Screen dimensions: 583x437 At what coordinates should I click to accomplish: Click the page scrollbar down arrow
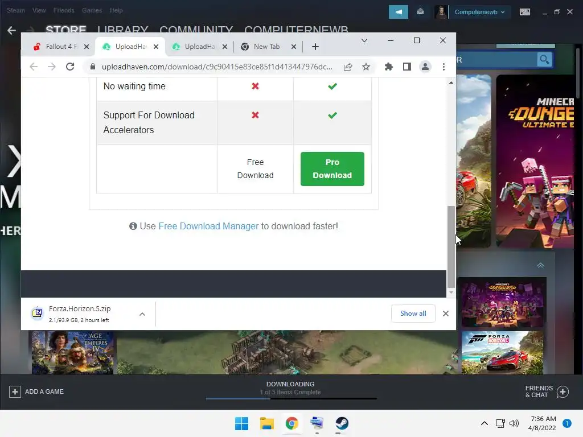[451, 293]
